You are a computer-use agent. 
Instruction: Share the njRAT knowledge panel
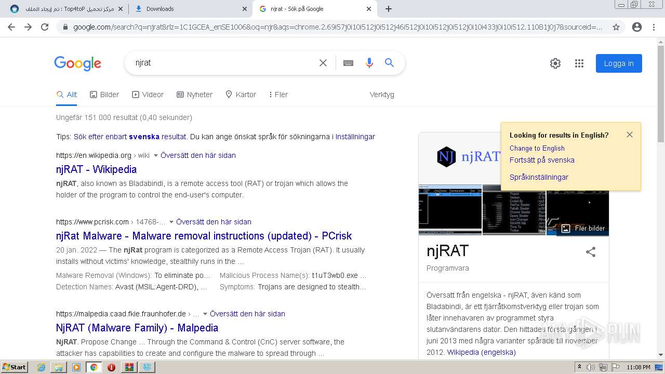tap(591, 252)
